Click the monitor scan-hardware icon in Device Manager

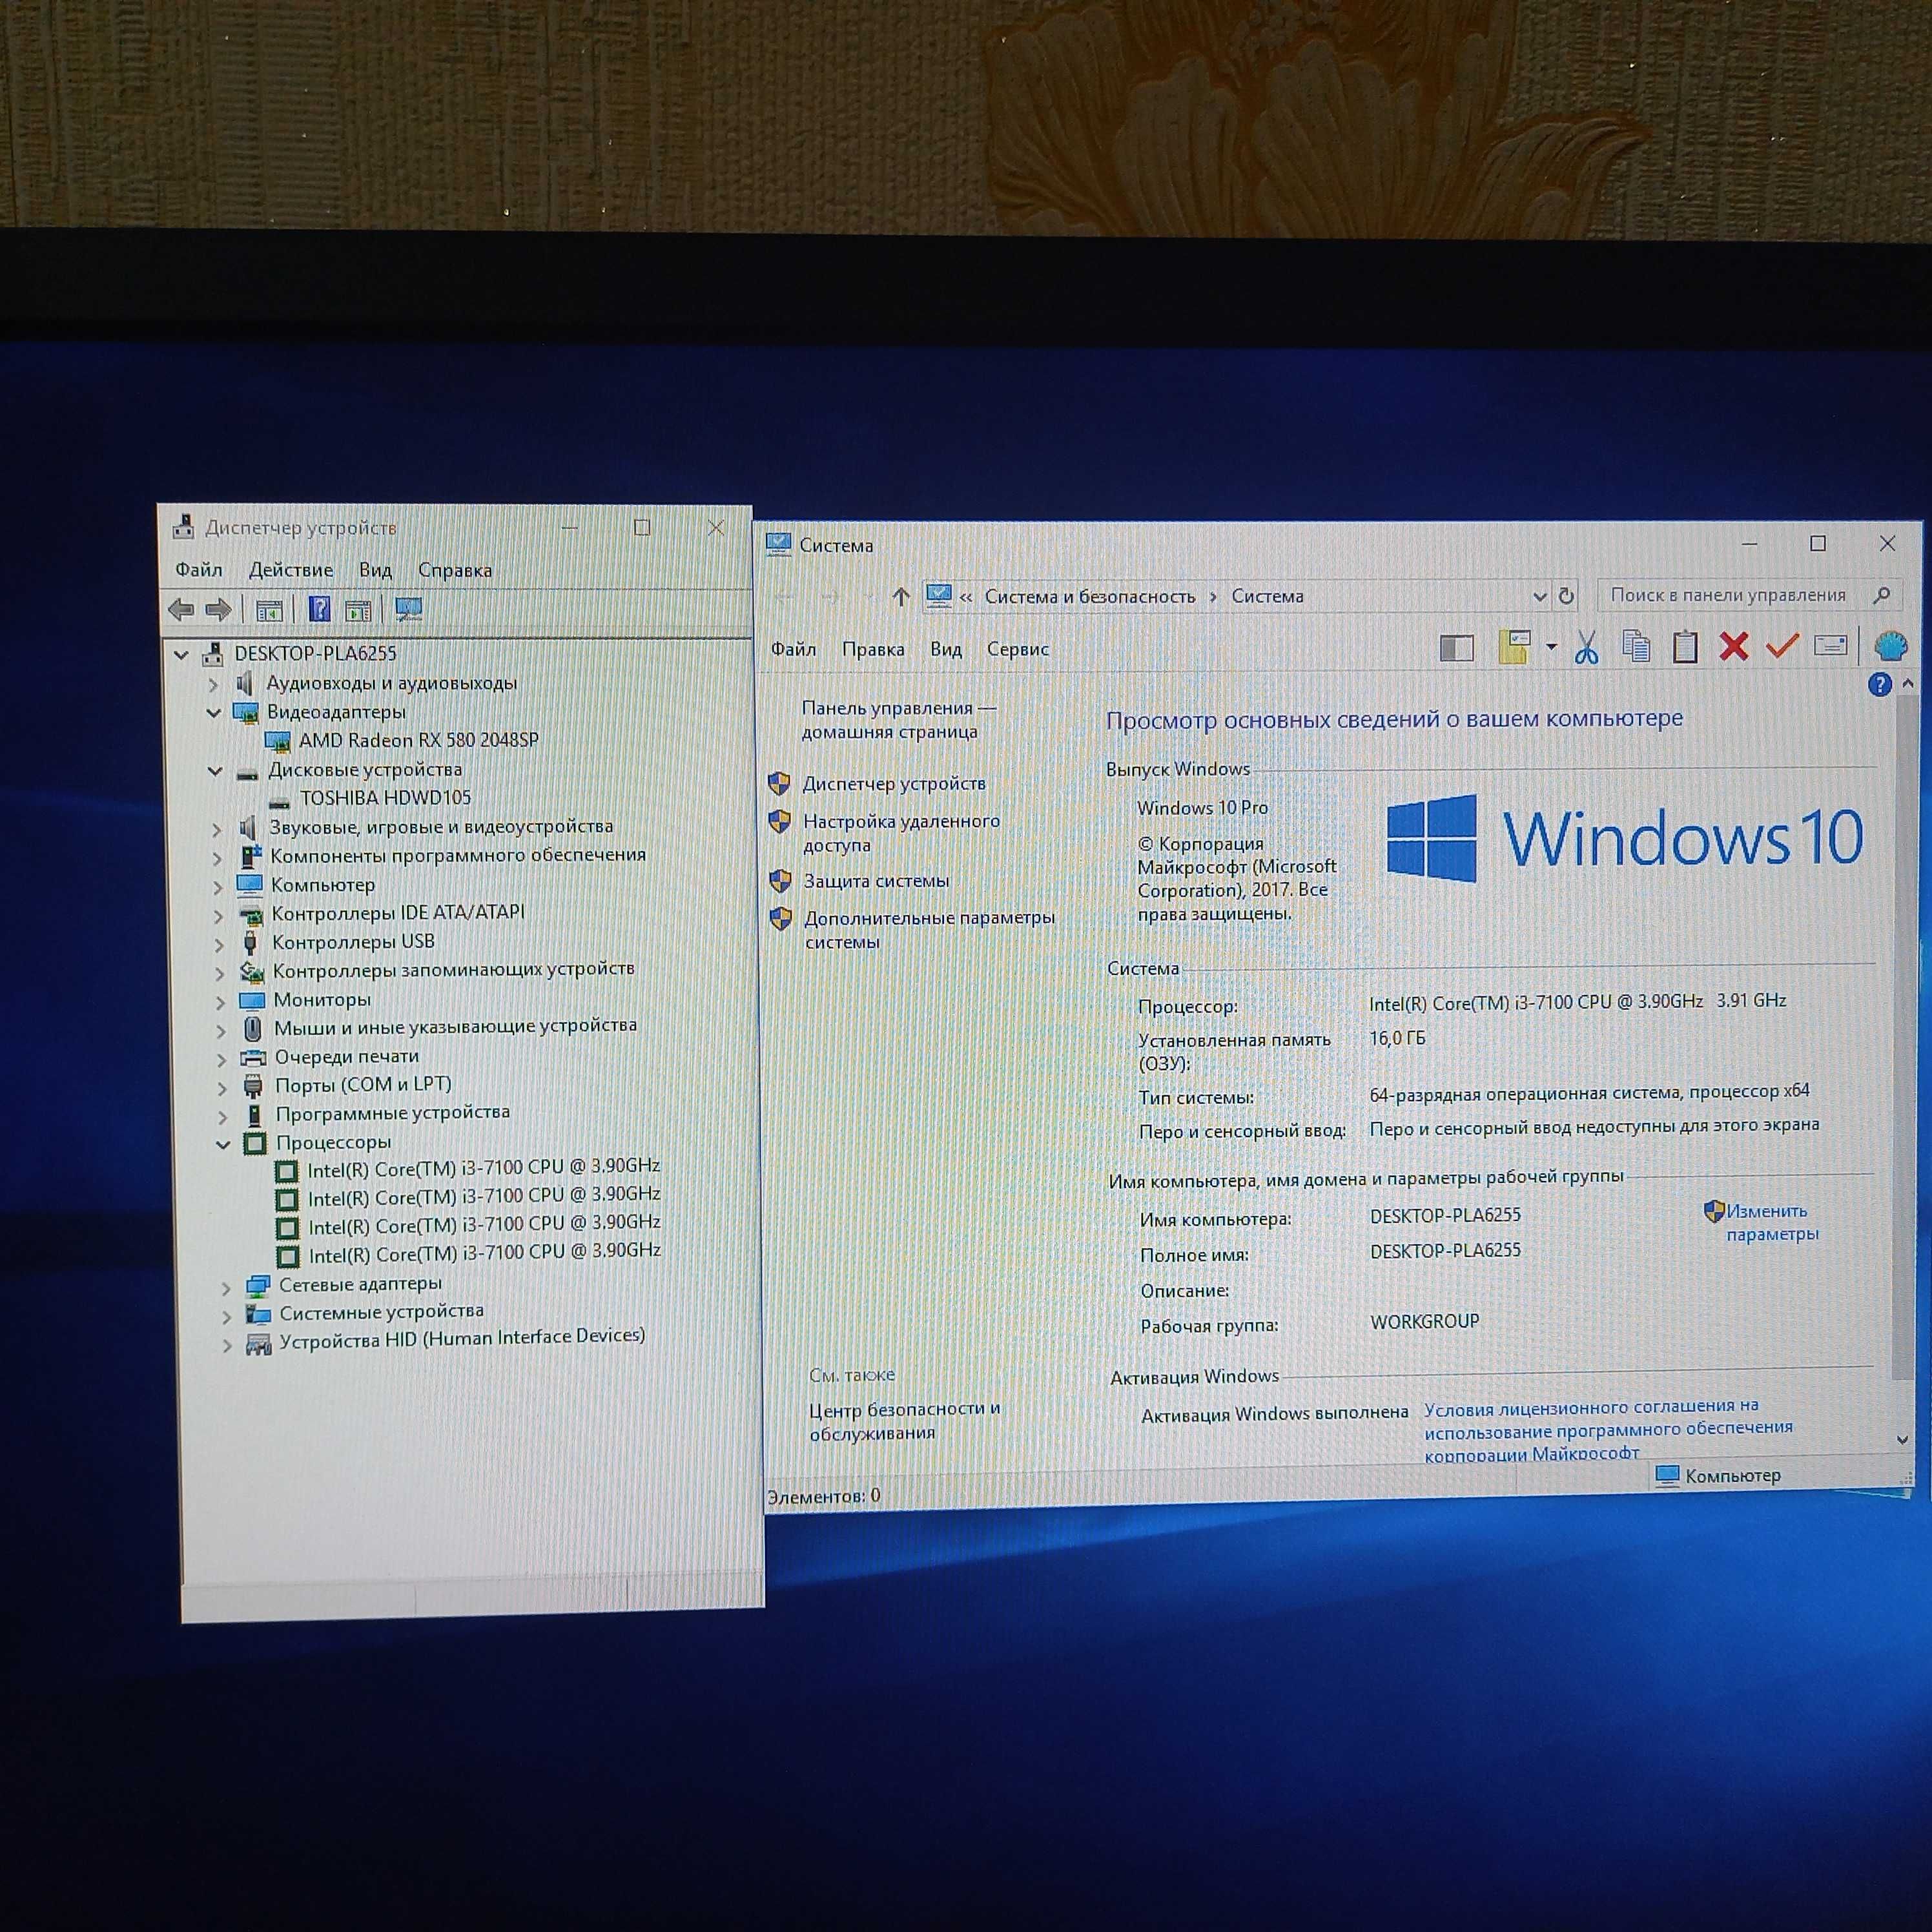point(409,609)
